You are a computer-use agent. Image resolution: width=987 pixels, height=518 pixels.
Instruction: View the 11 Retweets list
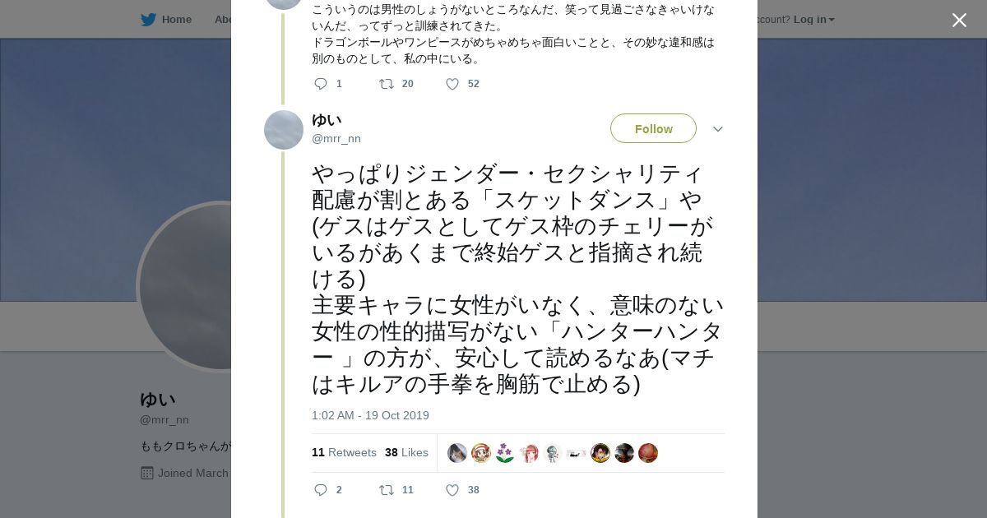pyautogui.click(x=344, y=452)
